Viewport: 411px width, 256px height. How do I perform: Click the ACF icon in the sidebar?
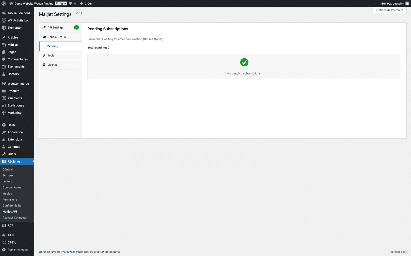coord(4,225)
